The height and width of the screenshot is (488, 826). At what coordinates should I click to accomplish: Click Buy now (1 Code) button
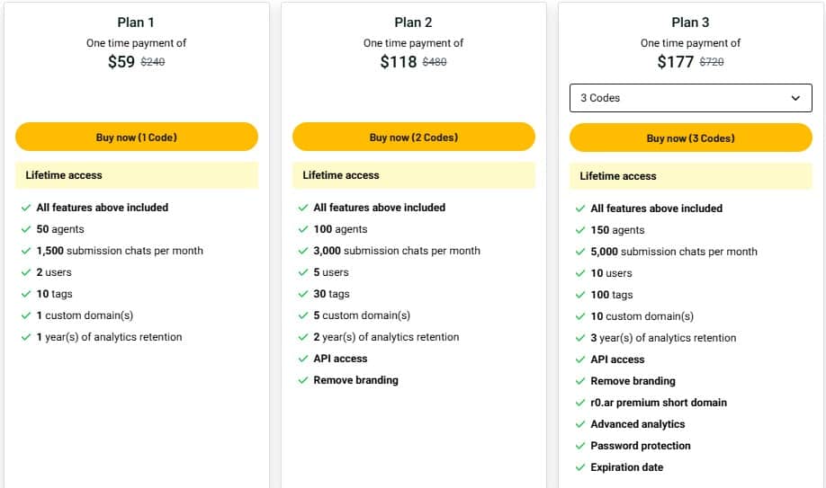(x=137, y=138)
